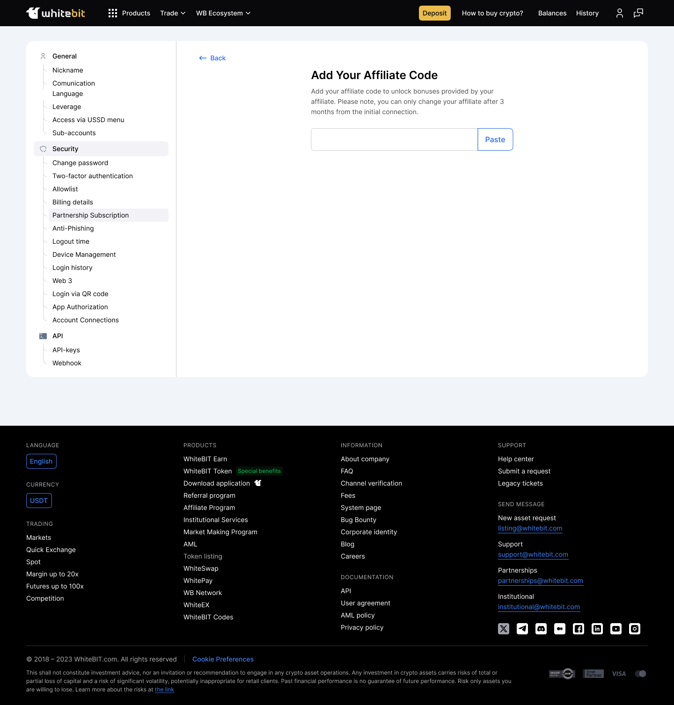
Task: Open the Instagram social link icon
Action: coord(634,629)
